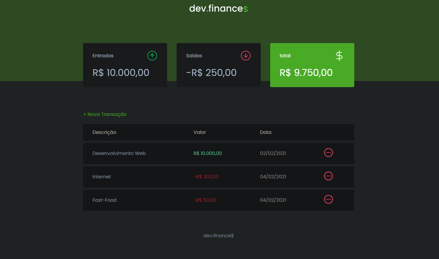Select the 04/02/2021 date on Internet row
Image resolution: width=439 pixels, height=259 pixels.
[x=273, y=177]
